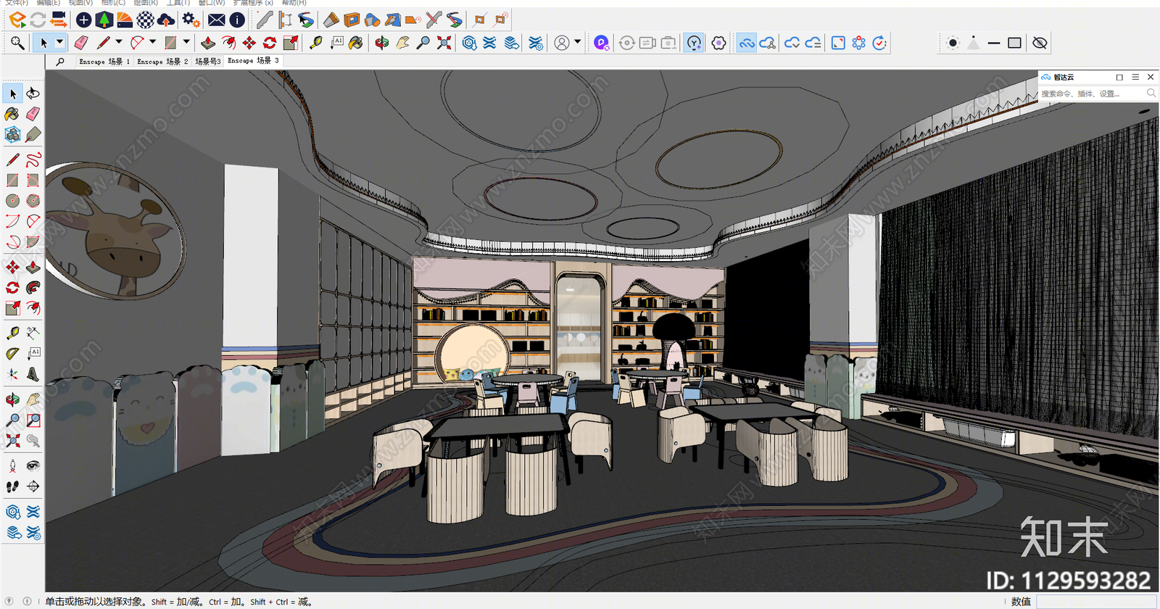Select Position Camera tool in left toolbar
The height and width of the screenshot is (609, 1160).
pyautogui.click(x=13, y=465)
